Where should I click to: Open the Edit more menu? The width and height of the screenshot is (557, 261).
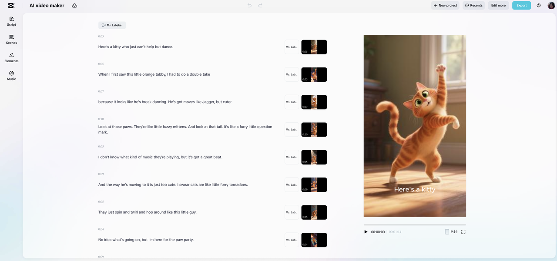498,5
